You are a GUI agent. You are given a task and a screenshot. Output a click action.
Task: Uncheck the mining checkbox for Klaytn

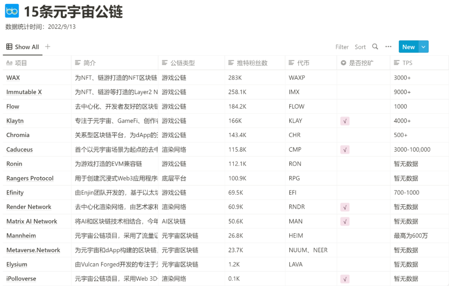click(x=345, y=121)
